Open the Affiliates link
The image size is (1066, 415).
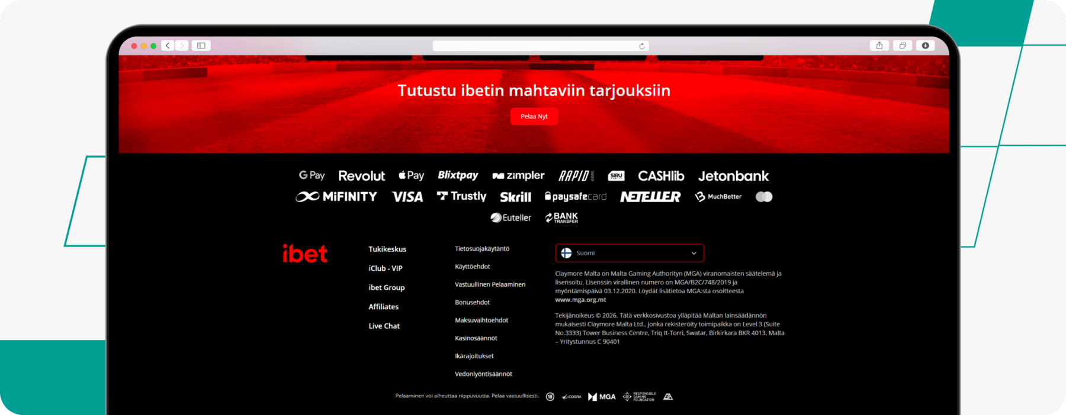point(384,307)
